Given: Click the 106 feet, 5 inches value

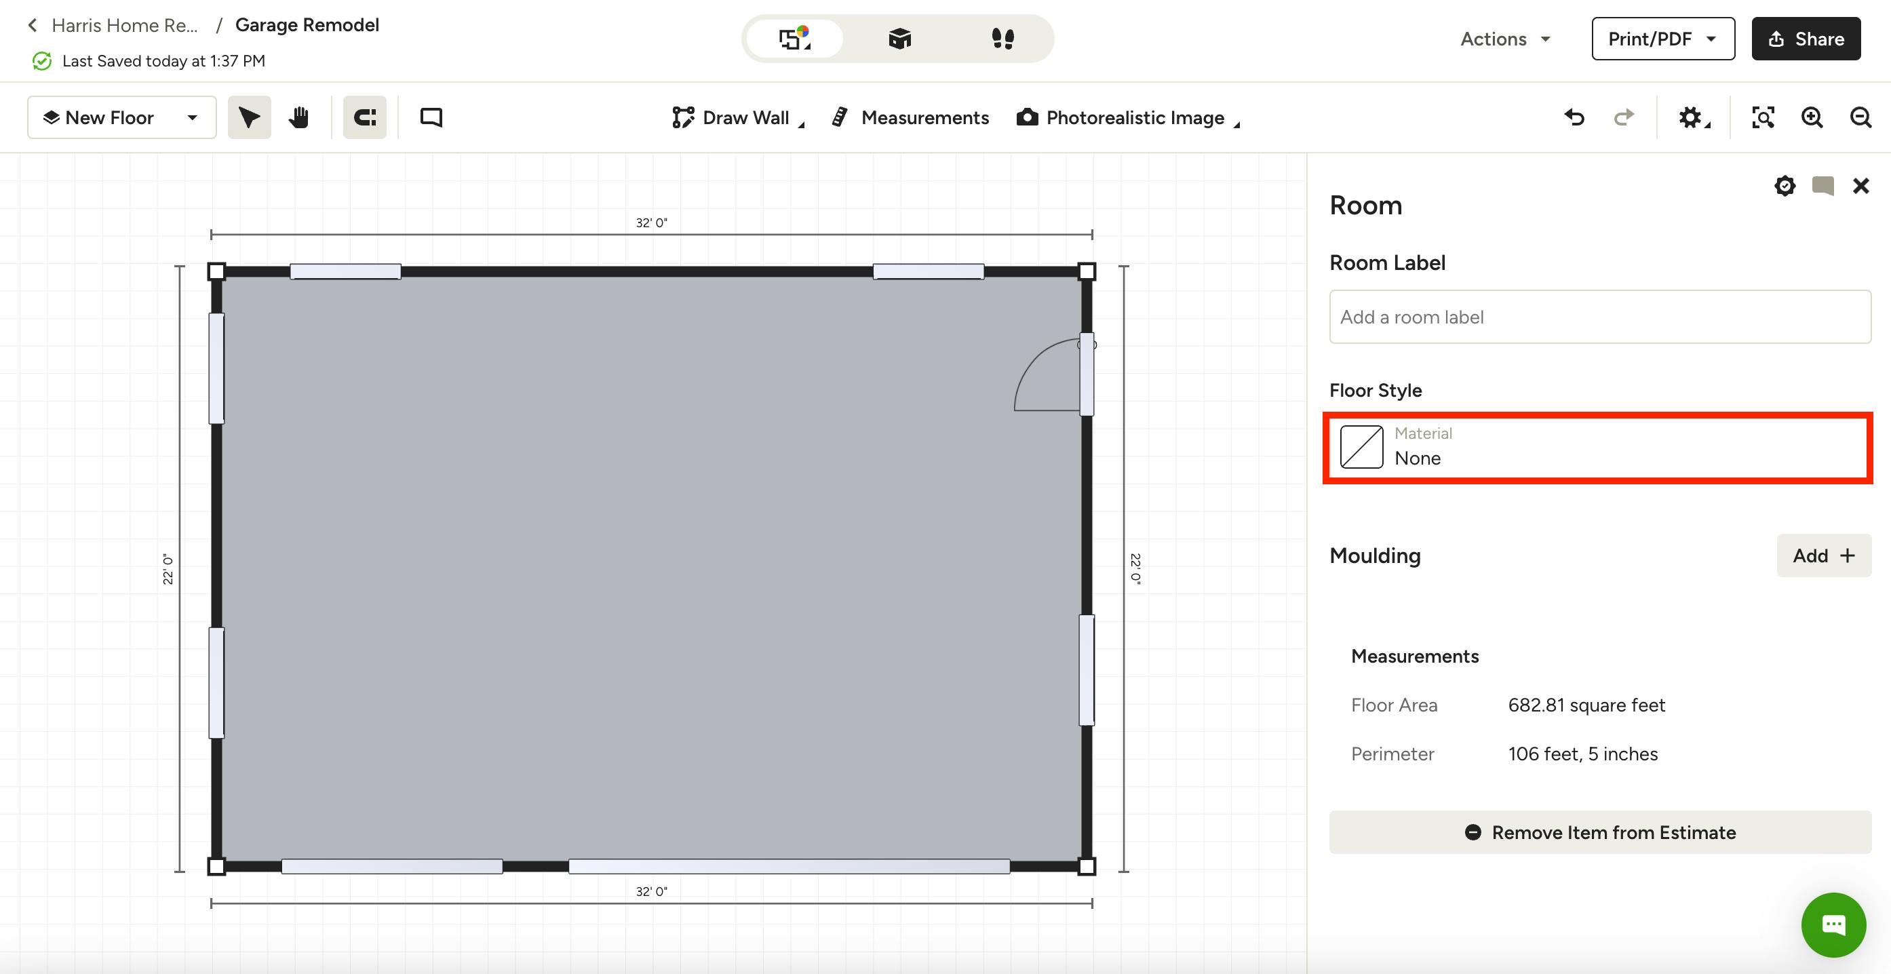Looking at the screenshot, I should (x=1582, y=754).
